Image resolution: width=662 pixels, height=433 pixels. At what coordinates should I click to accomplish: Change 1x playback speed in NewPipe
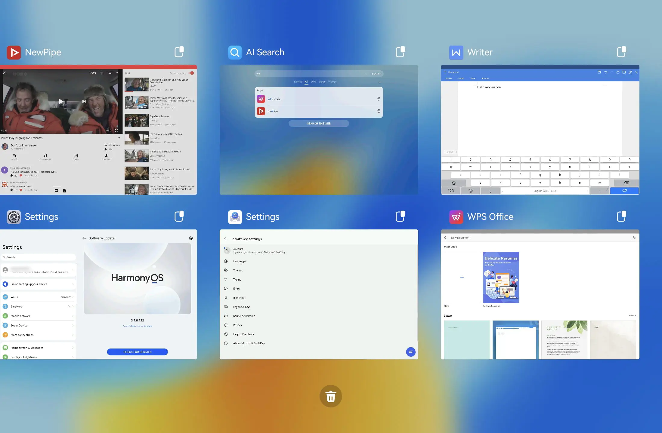102,73
